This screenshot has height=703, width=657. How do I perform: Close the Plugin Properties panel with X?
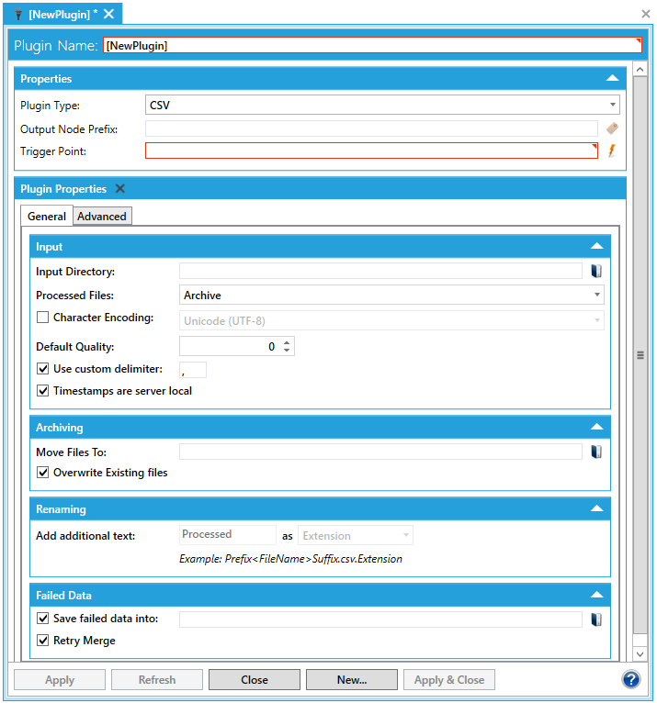[x=119, y=189]
